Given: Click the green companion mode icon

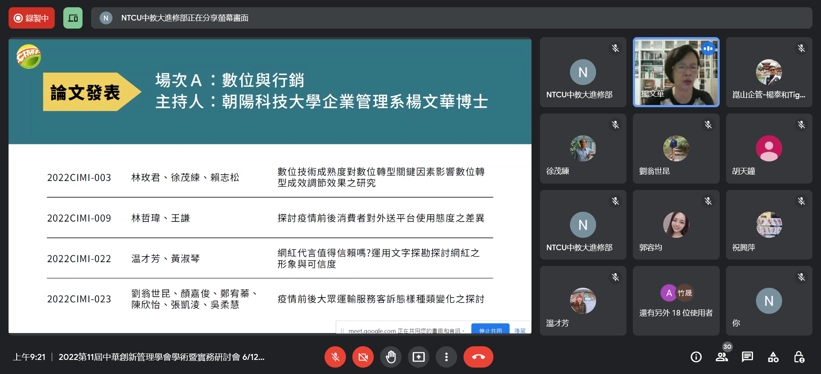Looking at the screenshot, I should coord(73,18).
